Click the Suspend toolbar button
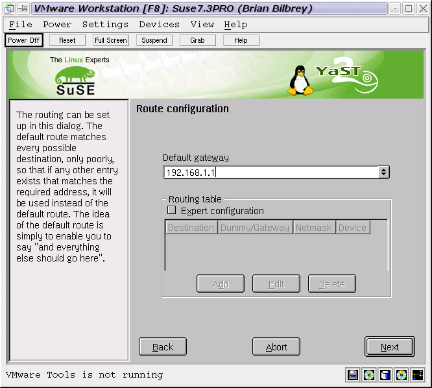432x388 pixels. [x=154, y=40]
